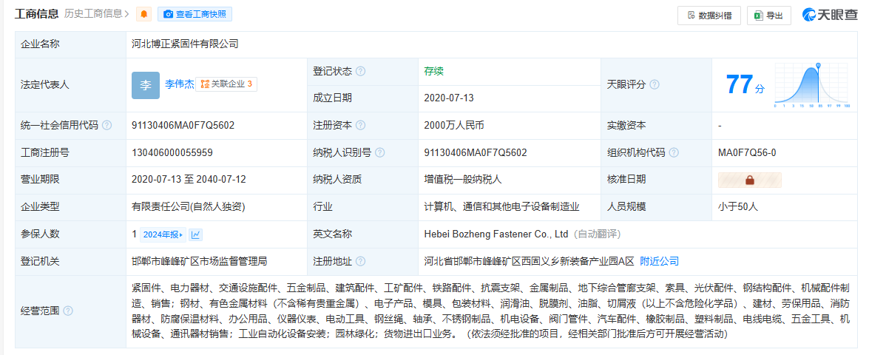This screenshot has width=869, height=355.
Task: Click credit code 91130406MA0F7Q5602 under 统一社会信用代码
Action: [x=183, y=125]
